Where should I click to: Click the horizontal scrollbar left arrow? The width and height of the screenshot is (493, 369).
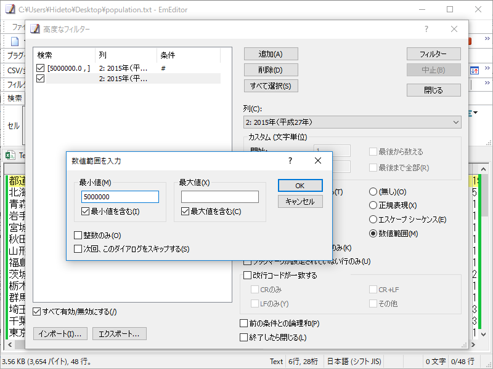pos(10,344)
